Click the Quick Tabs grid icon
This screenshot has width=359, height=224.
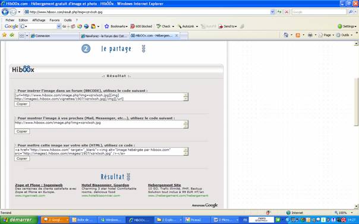coord(22,36)
